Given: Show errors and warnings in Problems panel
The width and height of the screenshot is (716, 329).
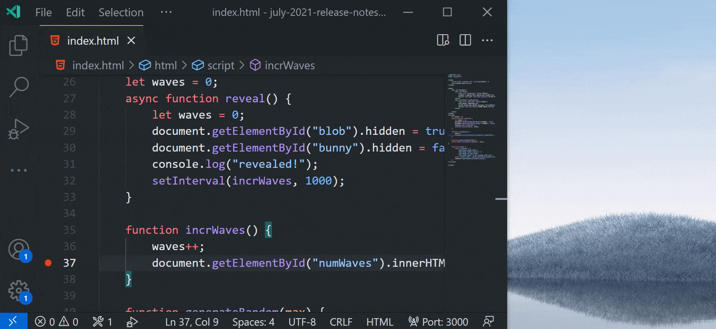Looking at the screenshot, I should coord(57,322).
